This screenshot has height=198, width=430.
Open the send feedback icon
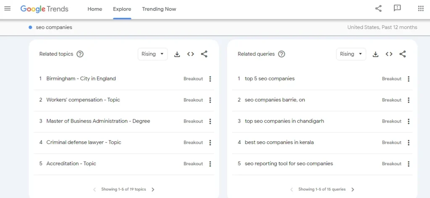(x=397, y=8)
